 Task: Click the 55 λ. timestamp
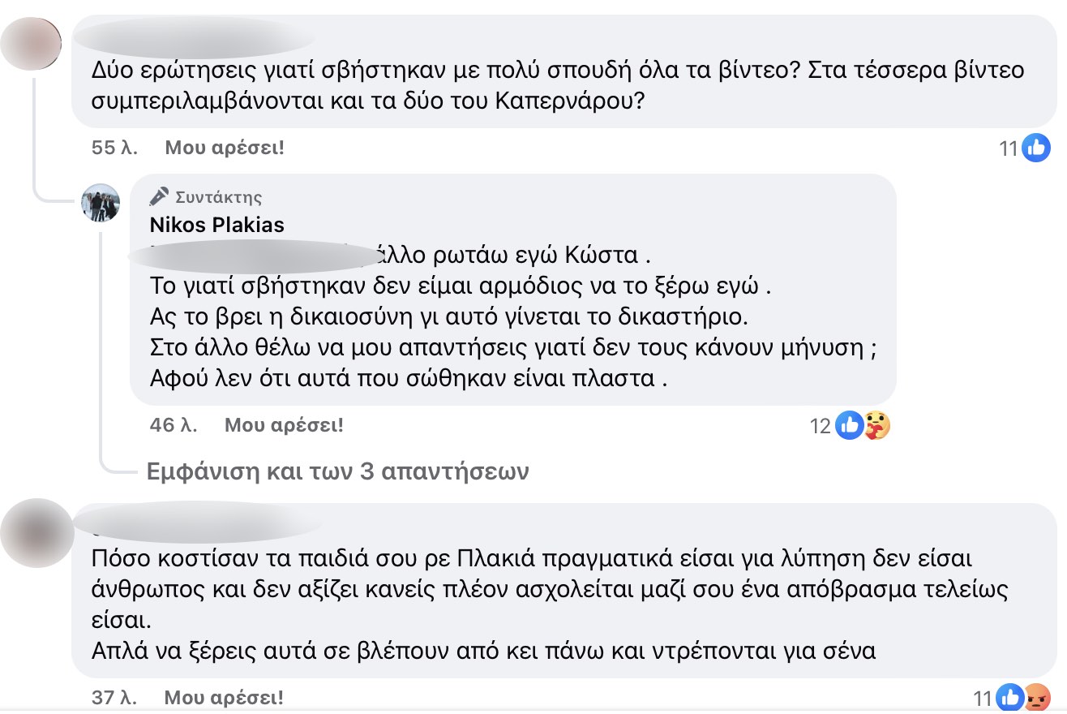click(115, 148)
